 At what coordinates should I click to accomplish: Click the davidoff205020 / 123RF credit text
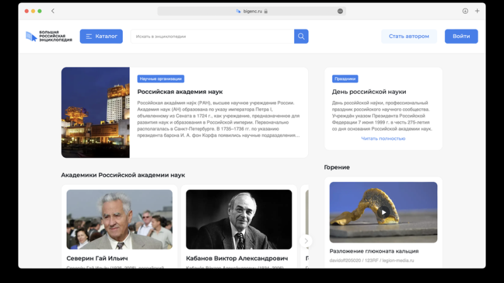tap(372, 260)
